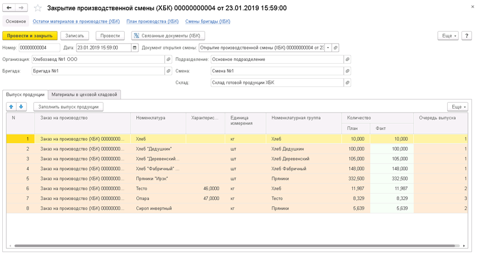Click the Номер input field
The height and width of the screenshot is (254, 477).
39,48
